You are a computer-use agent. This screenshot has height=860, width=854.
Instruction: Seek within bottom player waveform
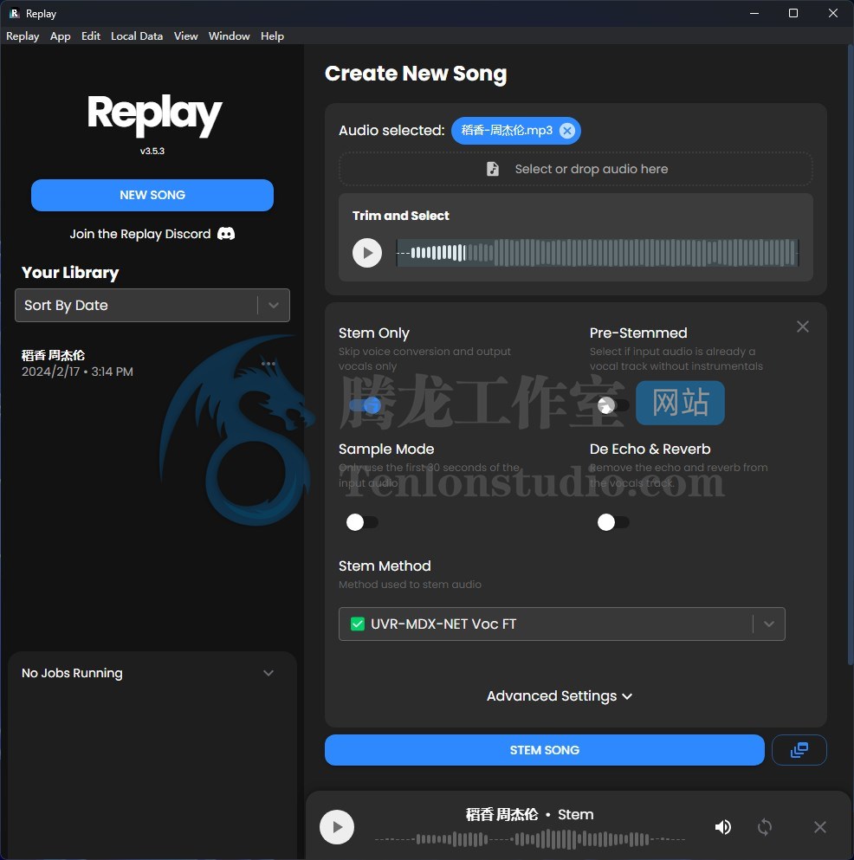(530, 839)
